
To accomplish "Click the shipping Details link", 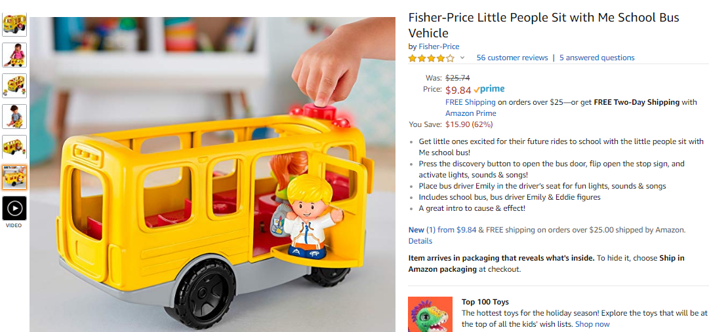I will tap(420, 241).
